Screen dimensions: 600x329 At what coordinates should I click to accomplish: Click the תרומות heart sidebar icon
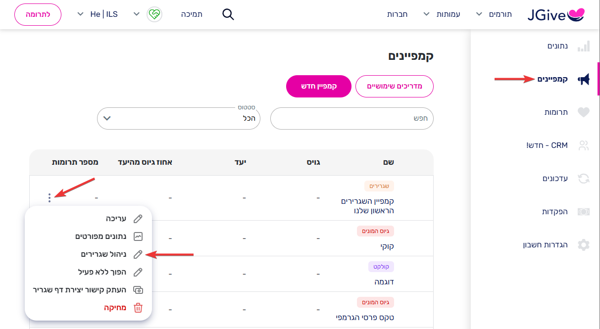click(x=584, y=112)
